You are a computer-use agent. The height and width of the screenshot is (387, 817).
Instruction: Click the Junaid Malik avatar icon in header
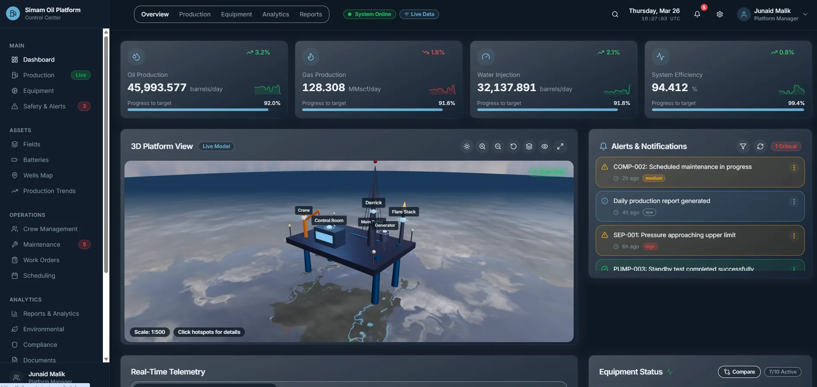click(744, 14)
